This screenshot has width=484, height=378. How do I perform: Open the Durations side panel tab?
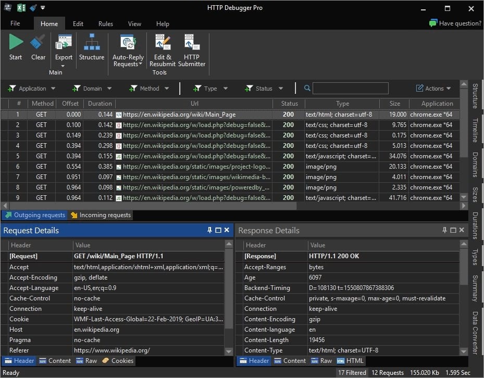tap(475, 225)
